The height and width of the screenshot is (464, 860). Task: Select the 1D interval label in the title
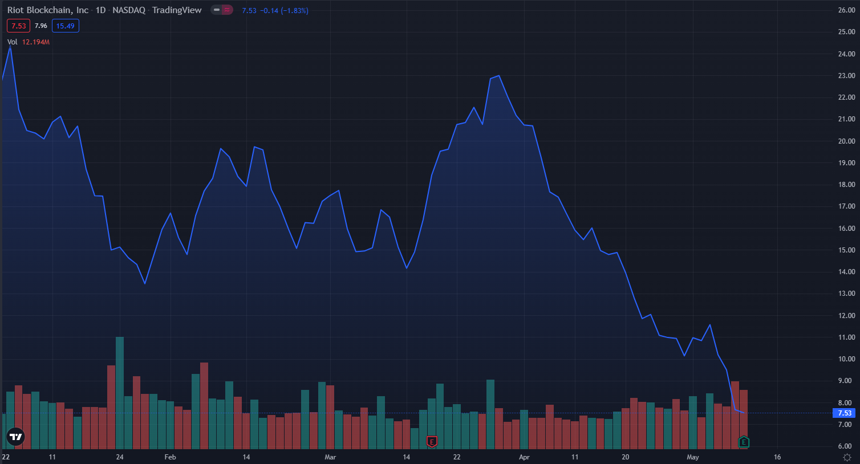pyautogui.click(x=100, y=10)
